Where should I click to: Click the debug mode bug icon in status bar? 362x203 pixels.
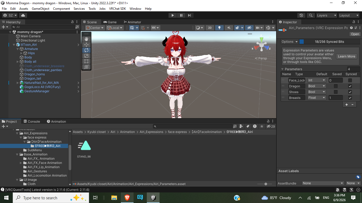[338, 190]
